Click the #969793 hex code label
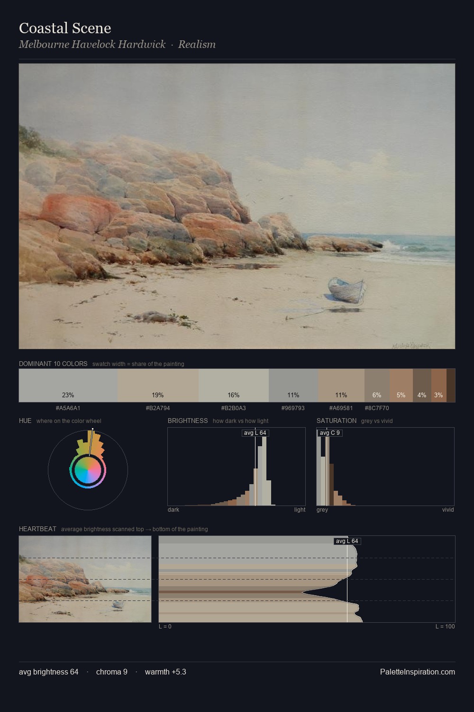 pyautogui.click(x=293, y=408)
